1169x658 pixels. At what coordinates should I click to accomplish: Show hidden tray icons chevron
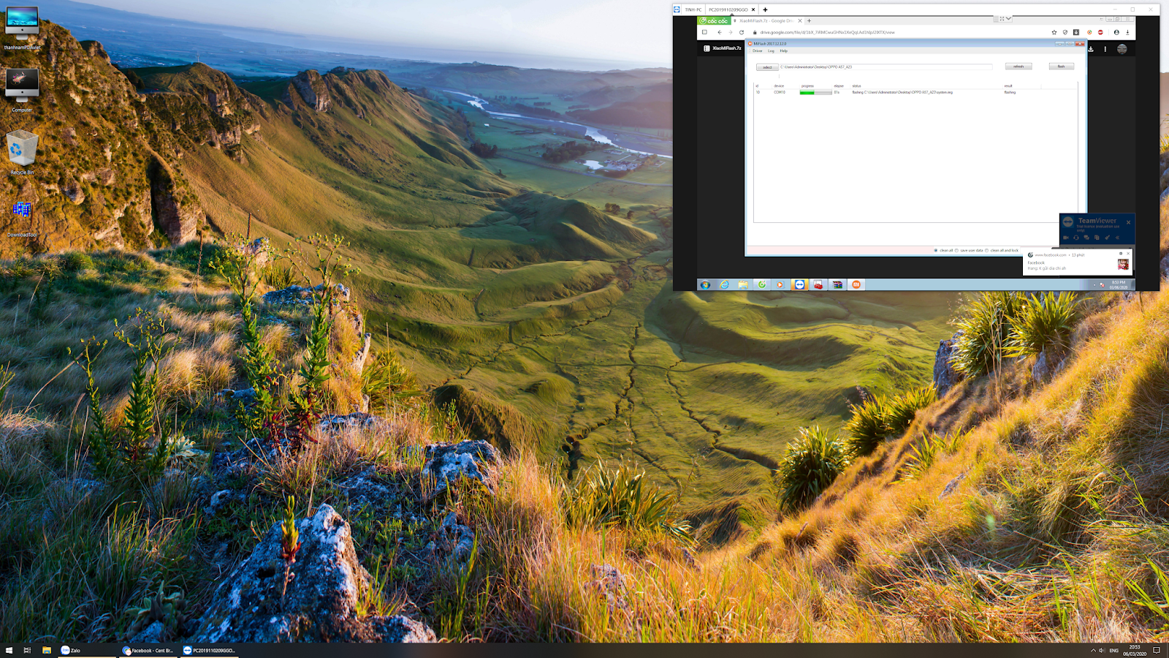pos(1093,650)
